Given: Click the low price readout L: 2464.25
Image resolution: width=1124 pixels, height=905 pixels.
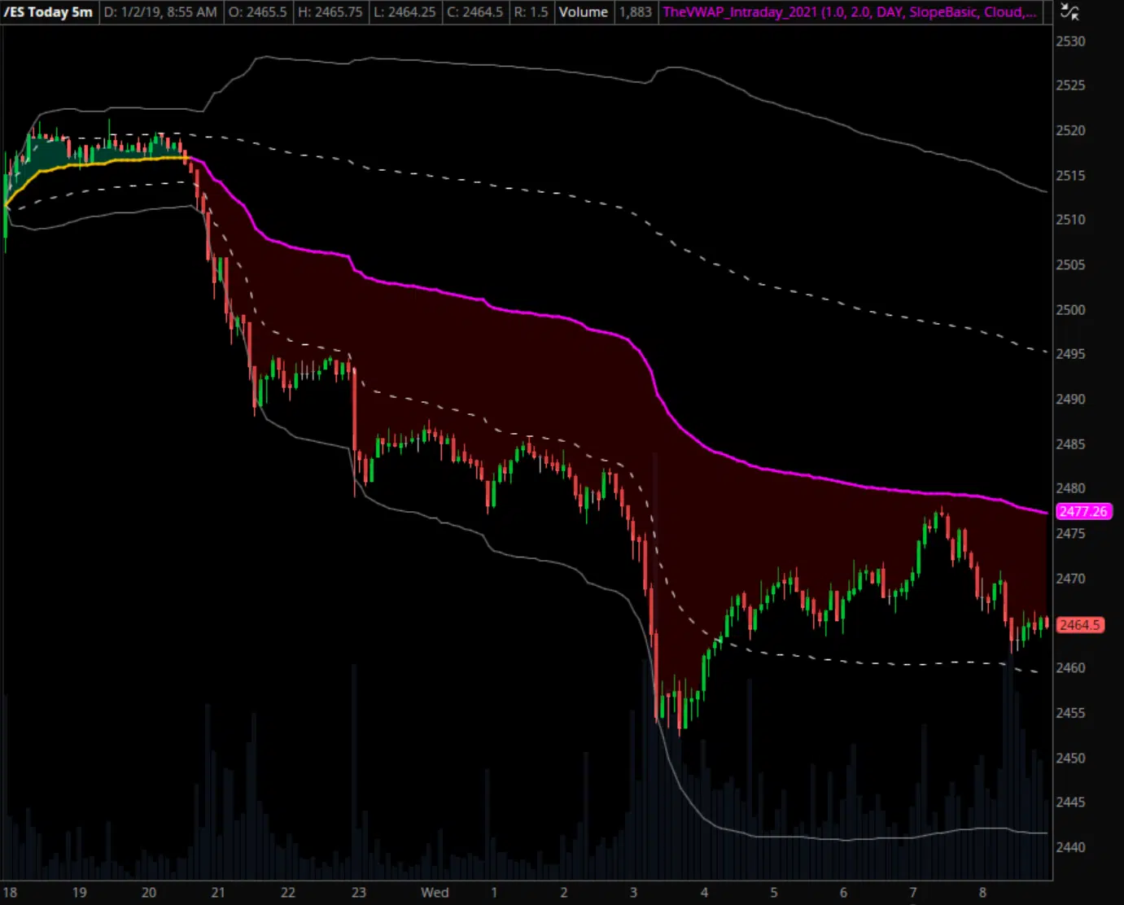Looking at the screenshot, I should click(x=405, y=12).
